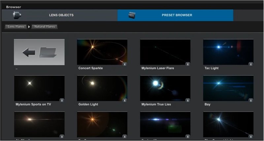Screen dimensions: 264x141
Task: Remove Mylenium Sports on TV using X
Action: tap(62, 101)
